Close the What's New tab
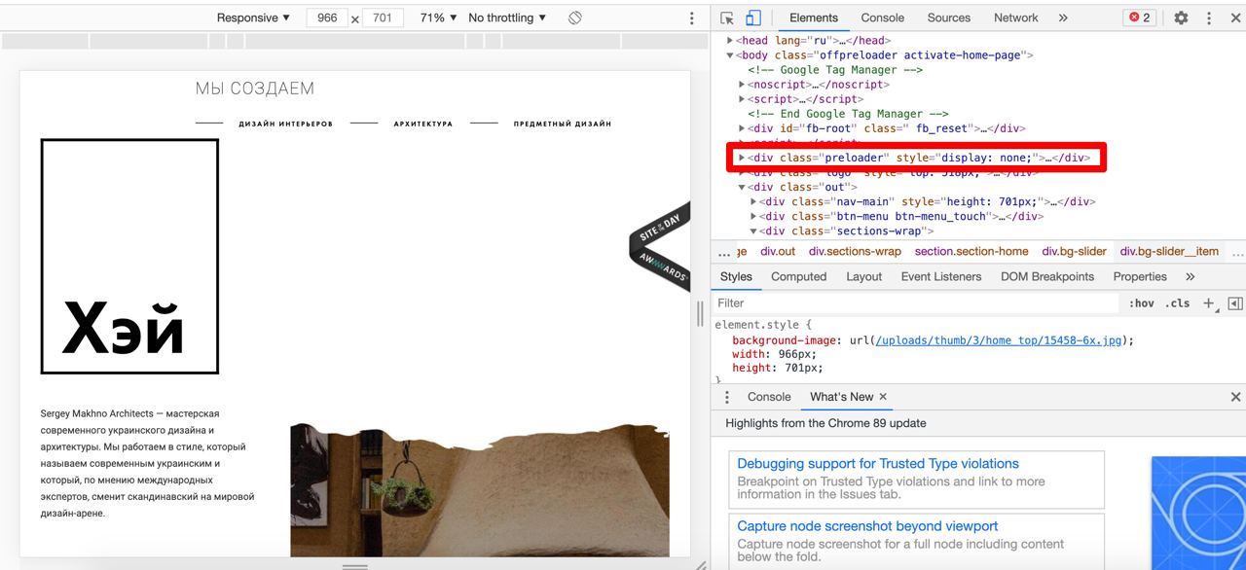Image resolution: width=1246 pixels, height=570 pixels. 883,397
